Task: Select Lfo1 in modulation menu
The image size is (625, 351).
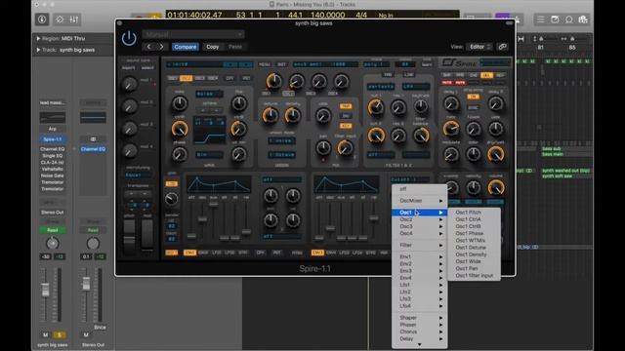Action: click(419, 285)
